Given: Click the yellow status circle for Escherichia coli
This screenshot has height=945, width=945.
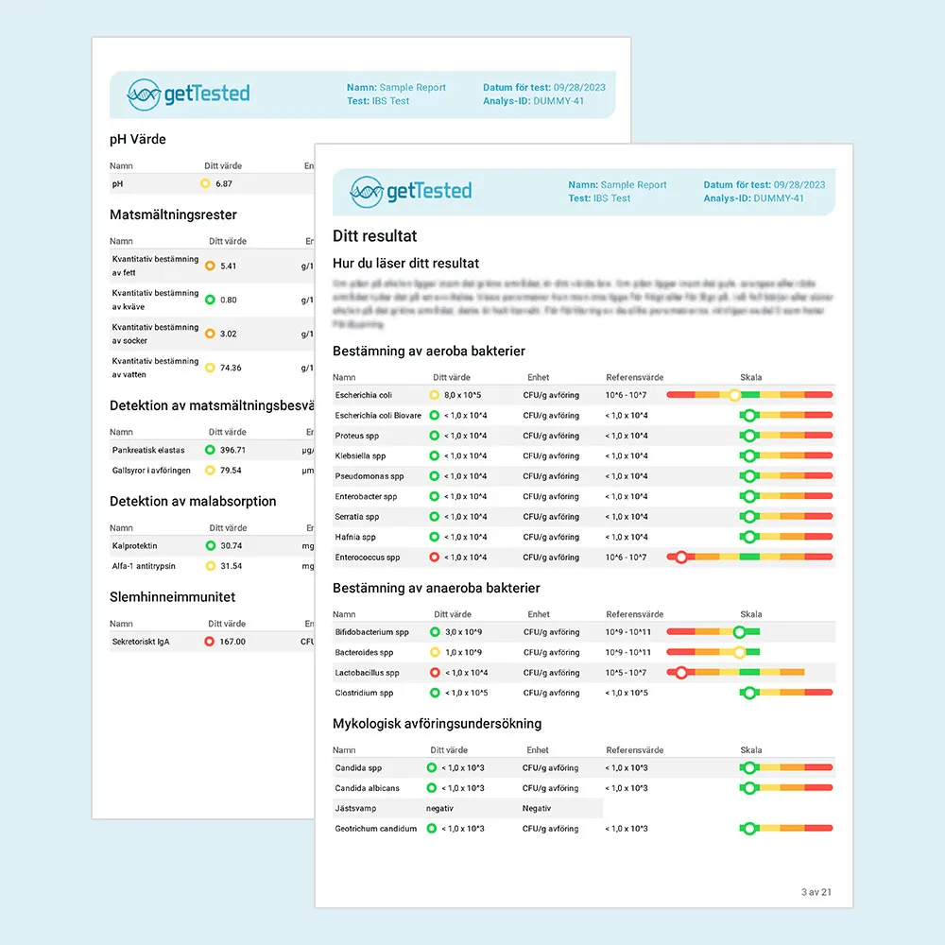Looking at the screenshot, I should (x=435, y=395).
